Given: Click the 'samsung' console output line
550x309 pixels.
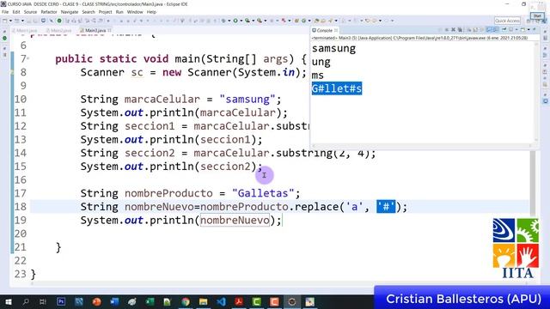Looking at the screenshot, I should click(x=333, y=48).
